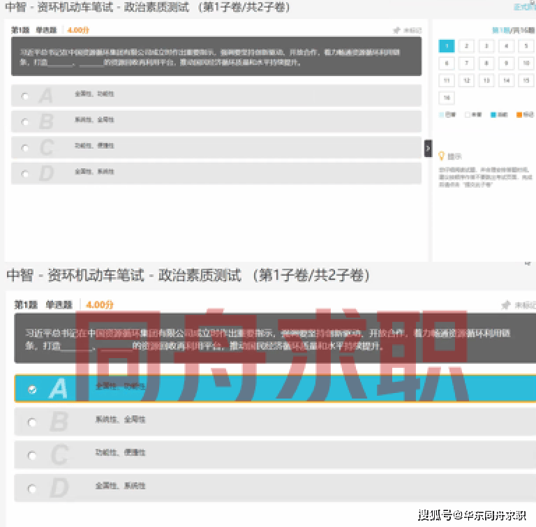Select option A radio in upper screenshot
The width and height of the screenshot is (536, 527).
[x=25, y=96]
